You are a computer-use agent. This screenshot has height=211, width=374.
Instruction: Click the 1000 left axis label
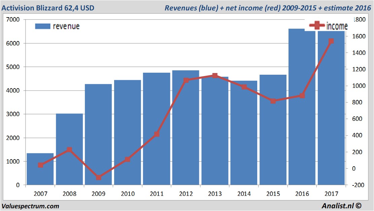tap(13, 162)
